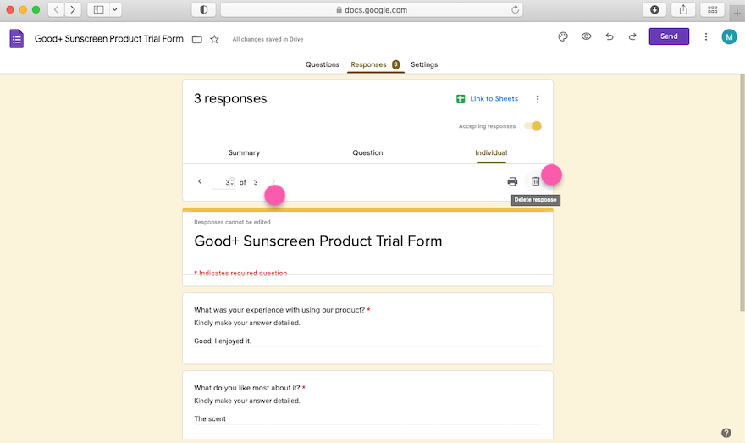Click the page vertical scrollbar
Viewport: 745px width, 443px height.
click(742, 192)
